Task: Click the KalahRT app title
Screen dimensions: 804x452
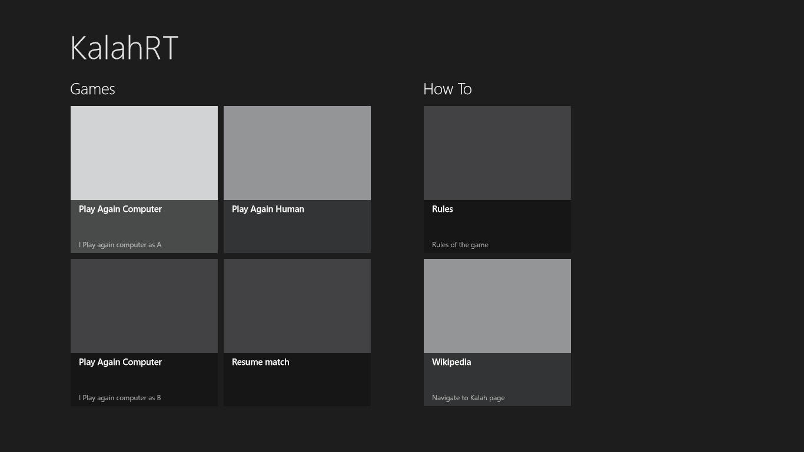Action: point(124,48)
